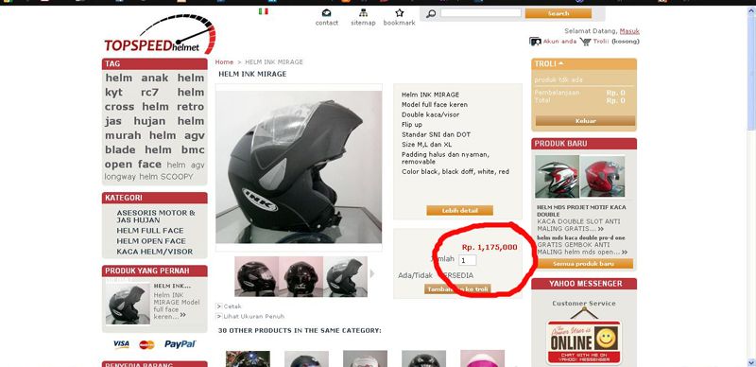Expand HELM INK product description arrows
Viewport: 756px width, 367px height.
183,315
